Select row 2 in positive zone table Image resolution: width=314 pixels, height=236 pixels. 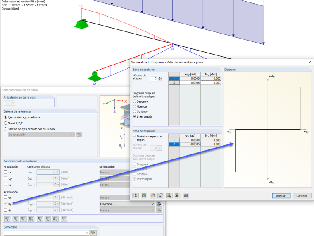click(x=174, y=83)
